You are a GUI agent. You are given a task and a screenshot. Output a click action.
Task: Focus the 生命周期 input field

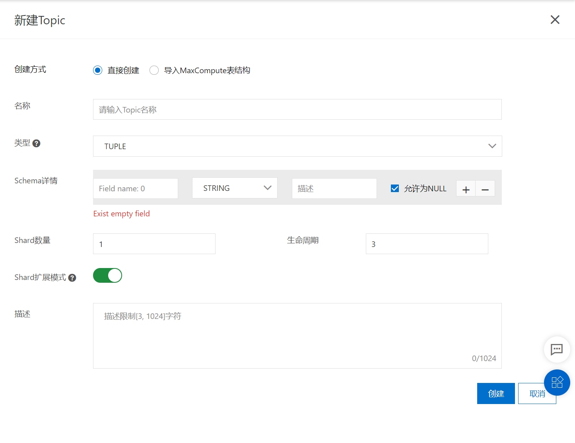coord(427,244)
